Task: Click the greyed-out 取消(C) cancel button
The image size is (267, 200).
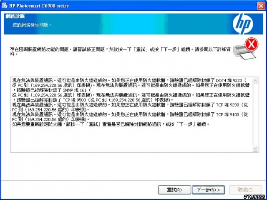Action: [245, 190]
